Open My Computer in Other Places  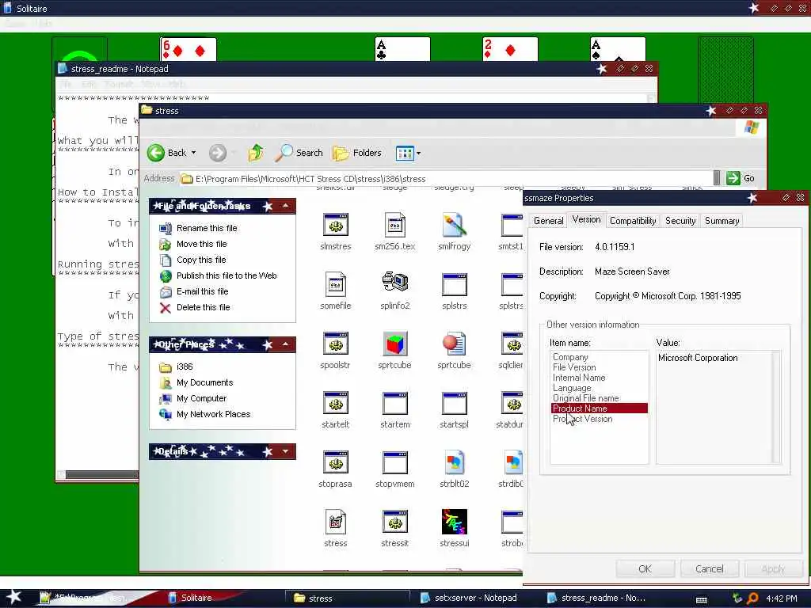(x=201, y=398)
